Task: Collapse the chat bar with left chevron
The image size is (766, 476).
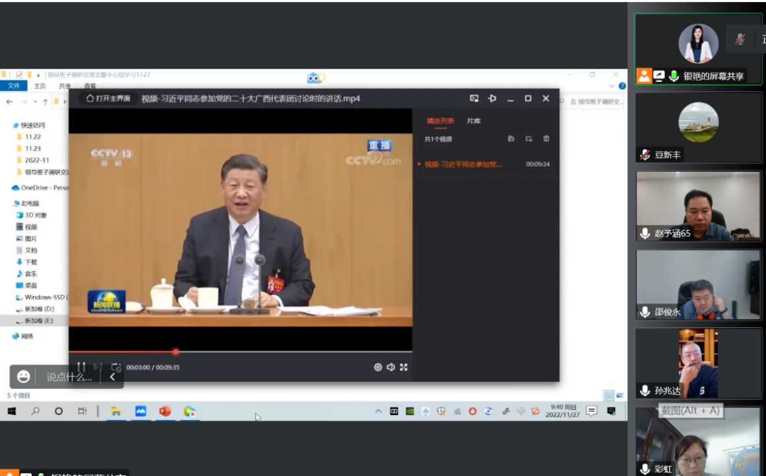Action: click(112, 377)
